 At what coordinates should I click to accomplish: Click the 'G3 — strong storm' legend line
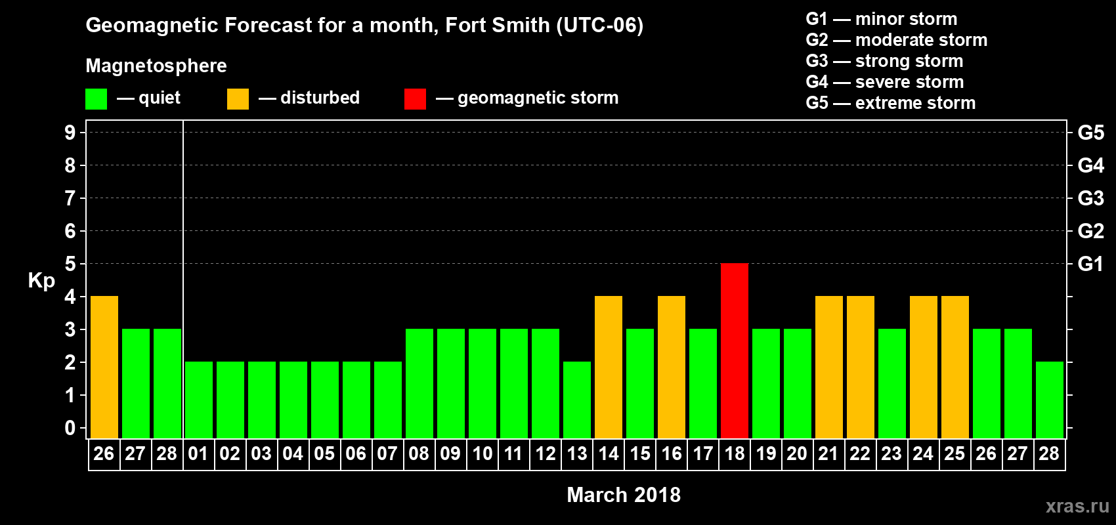[x=884, y=61]
